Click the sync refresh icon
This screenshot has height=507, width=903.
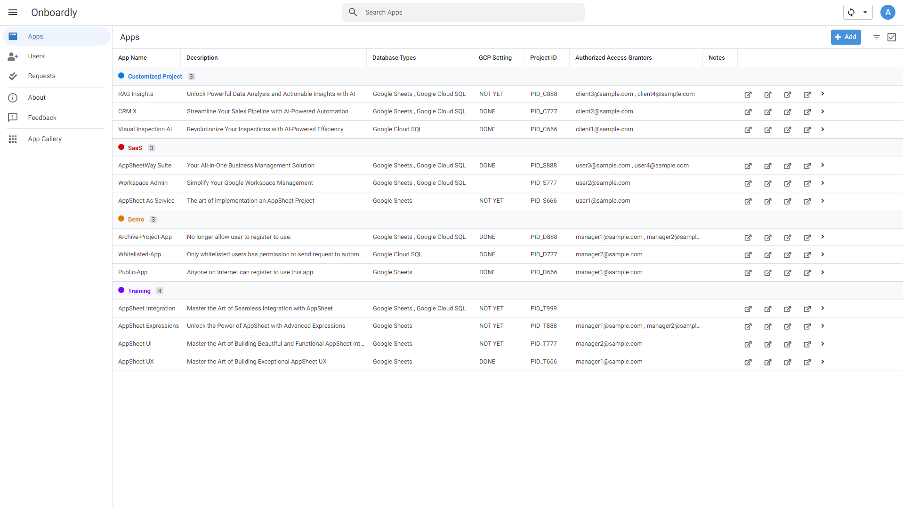pos(851,12)
